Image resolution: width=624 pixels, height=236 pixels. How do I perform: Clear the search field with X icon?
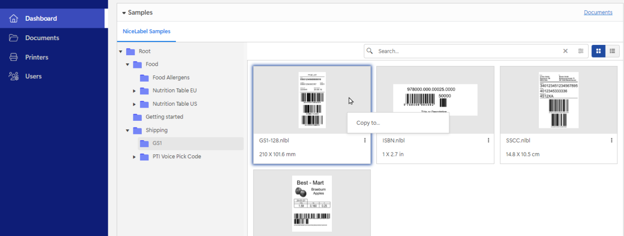pos(565,51)
